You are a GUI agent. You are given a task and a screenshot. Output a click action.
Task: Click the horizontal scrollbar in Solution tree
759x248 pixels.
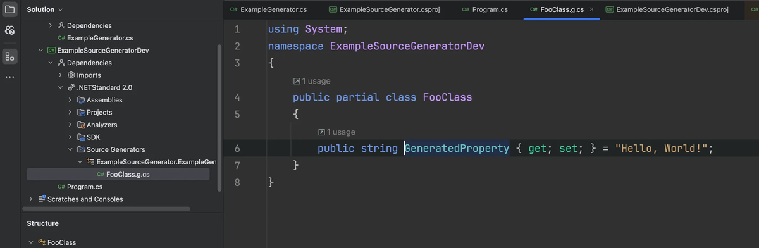[x=106, y=209]
